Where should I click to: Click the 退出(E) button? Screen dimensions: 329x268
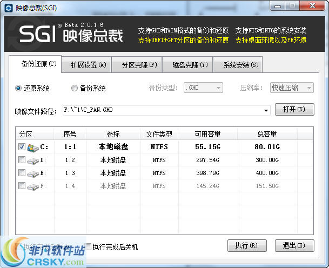tap(294, 245)
